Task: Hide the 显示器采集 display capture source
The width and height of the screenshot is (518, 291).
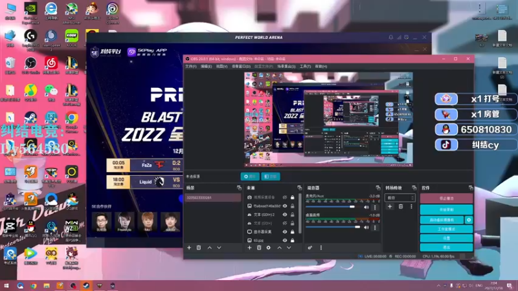Action: 284,232
